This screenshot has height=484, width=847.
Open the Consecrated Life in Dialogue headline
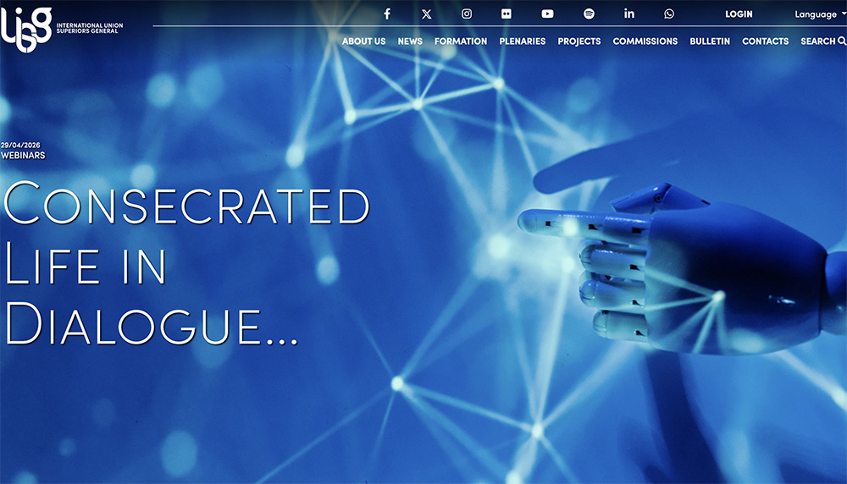[x=186, y=263]
